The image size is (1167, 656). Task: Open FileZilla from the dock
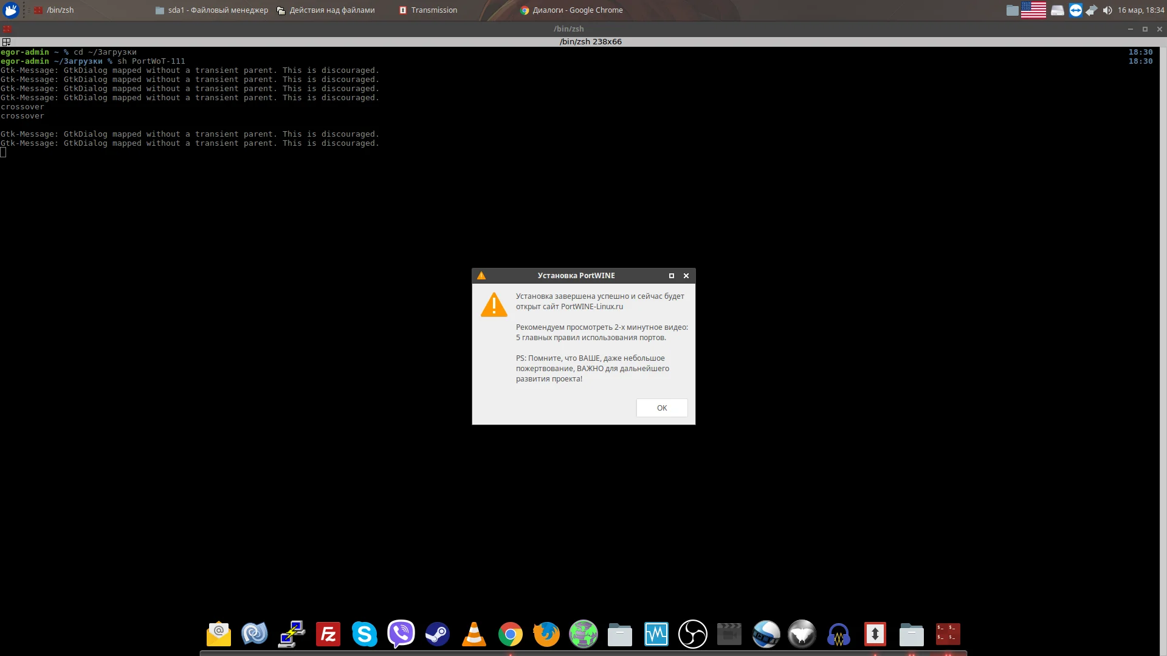pyautogui.click(x=328, y=635)
